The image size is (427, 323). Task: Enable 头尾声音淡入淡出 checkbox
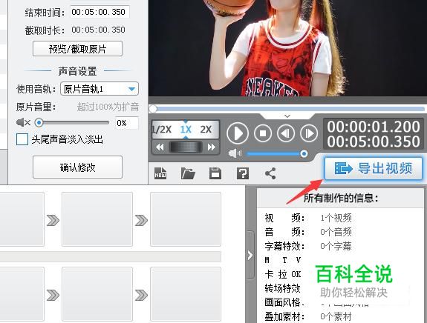click(x=22, y=139)
